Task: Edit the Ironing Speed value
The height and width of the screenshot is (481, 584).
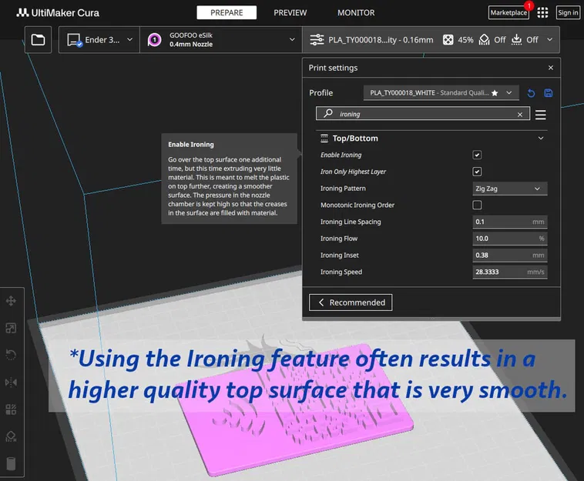Action: coord(509,272)
